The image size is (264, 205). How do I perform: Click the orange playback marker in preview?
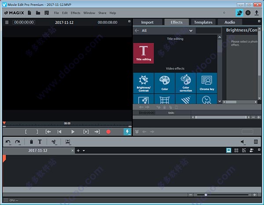click(x=4, y=123)
